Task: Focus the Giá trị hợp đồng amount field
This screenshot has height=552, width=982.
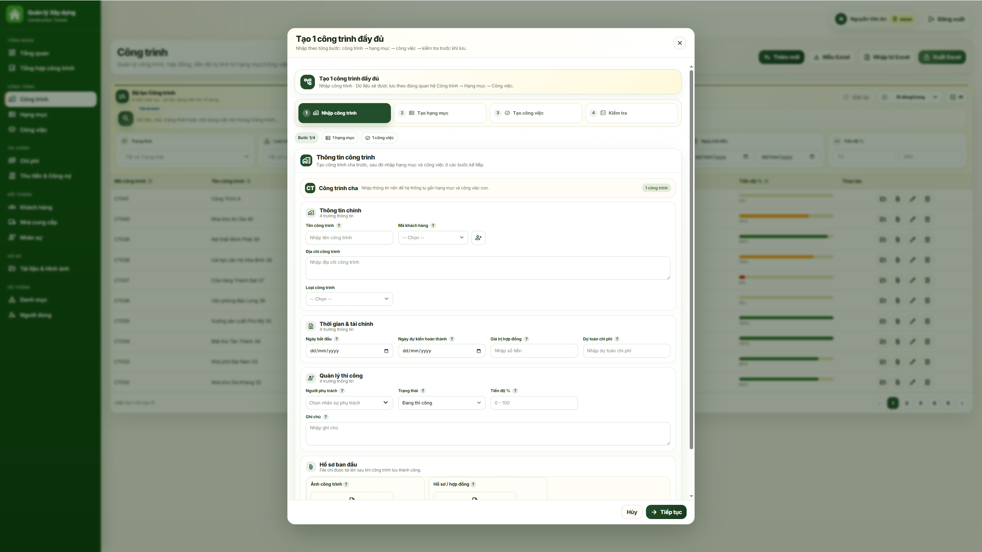Action: tap(534, 351)
